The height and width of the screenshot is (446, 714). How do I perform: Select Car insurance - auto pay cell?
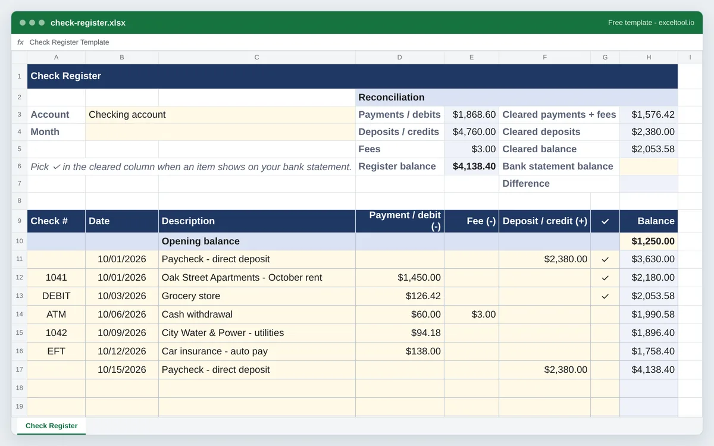(257, 351)
